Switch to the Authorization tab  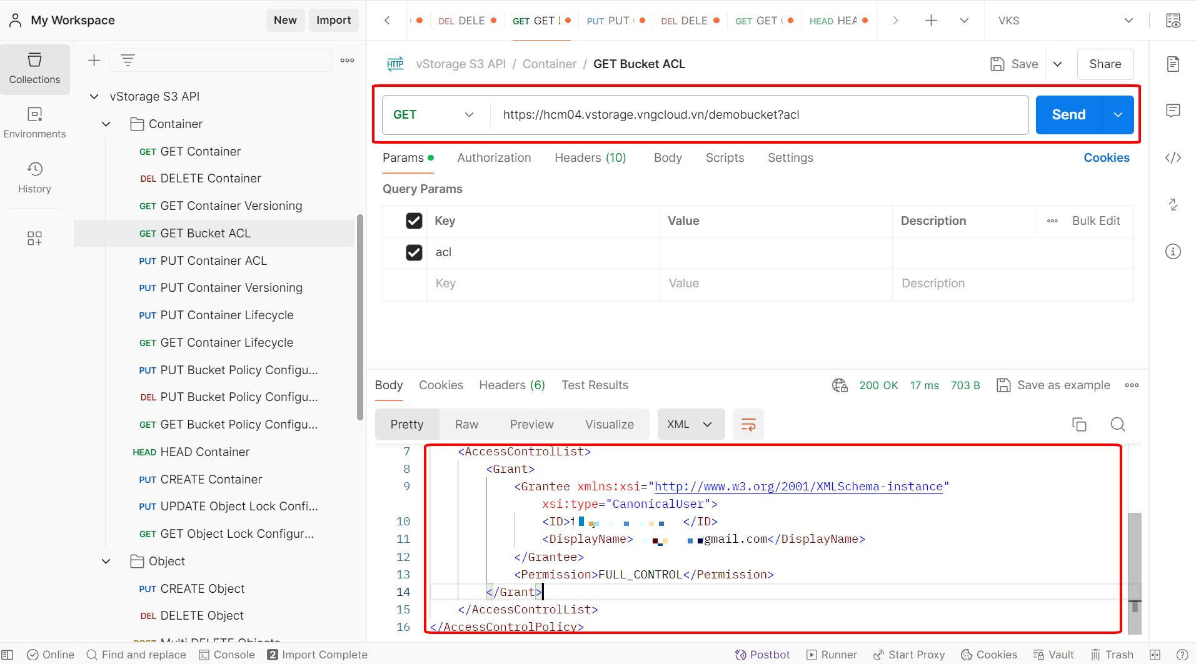494,158
